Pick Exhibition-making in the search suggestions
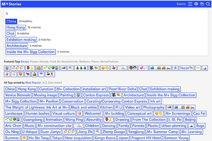The height and width of the screenshot is (141, 212). [x=21, y=39]
